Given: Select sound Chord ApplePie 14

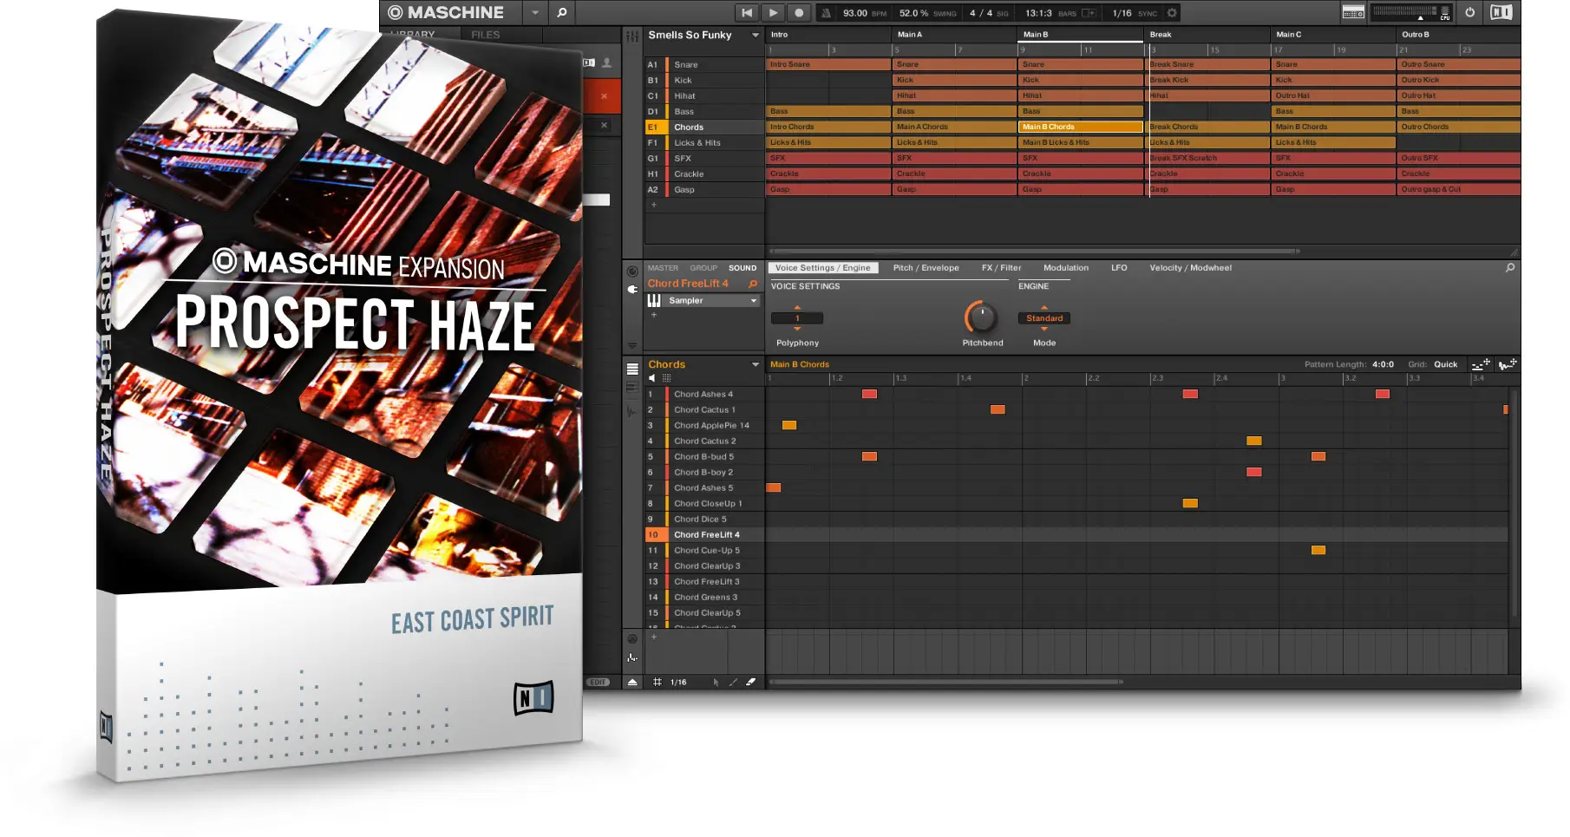Looking at the screenshot, I should pyautogui.click(x=704, y=426).
